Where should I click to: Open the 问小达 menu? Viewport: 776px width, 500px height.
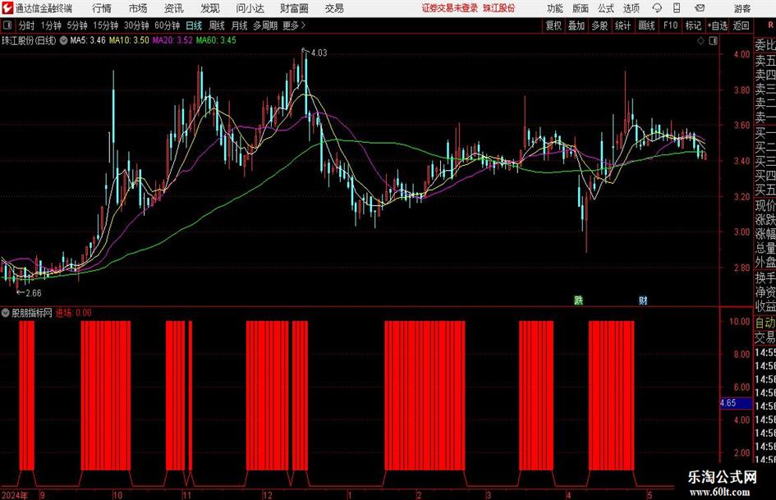click(250, 8)
